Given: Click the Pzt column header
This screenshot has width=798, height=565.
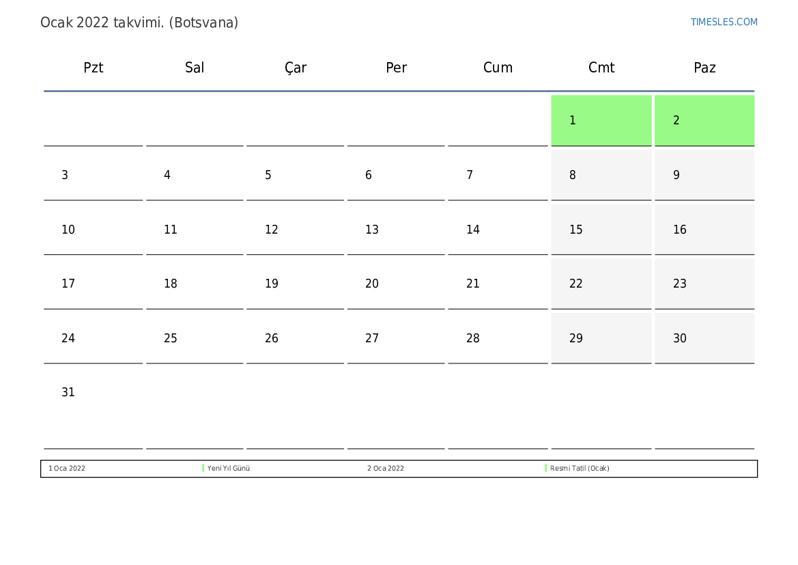Looking at the screenshot, I should 94,68.
